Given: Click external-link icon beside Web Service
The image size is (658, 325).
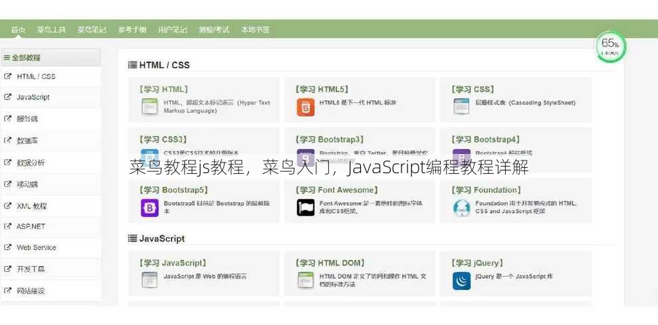Looking at the screenshot, I should (x=7, y=247).
